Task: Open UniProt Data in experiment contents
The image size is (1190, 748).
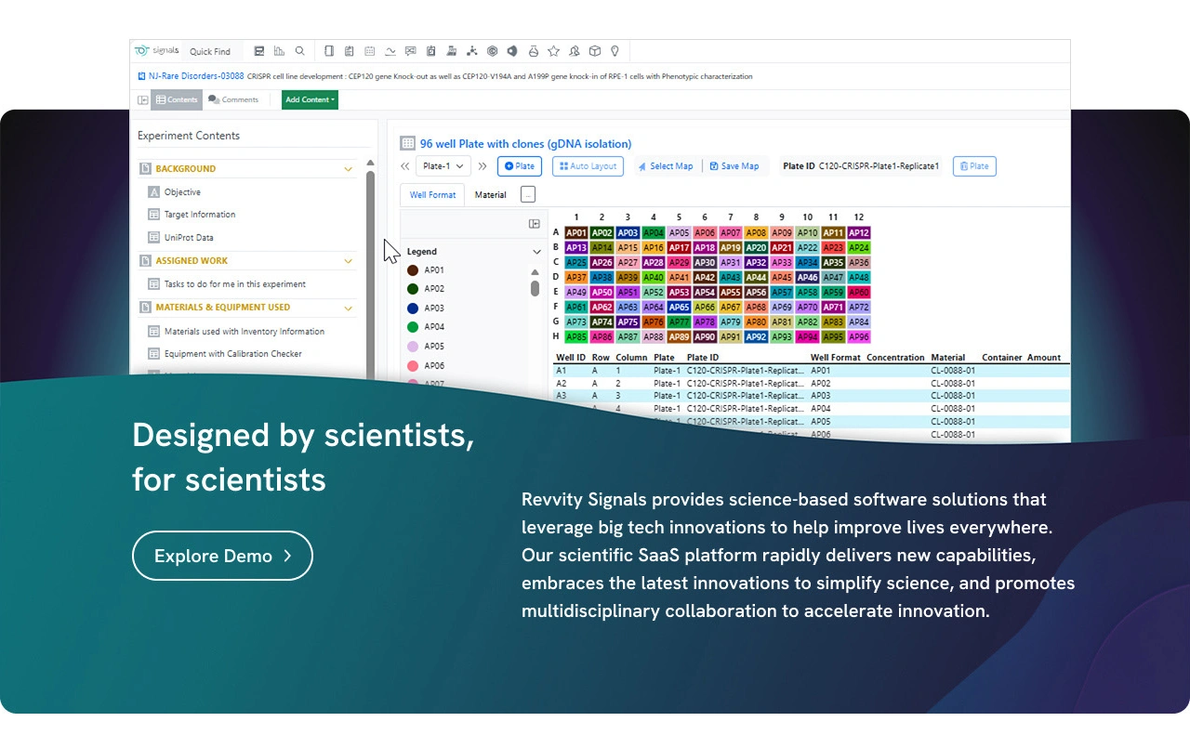Action: (x=189, y=238)
